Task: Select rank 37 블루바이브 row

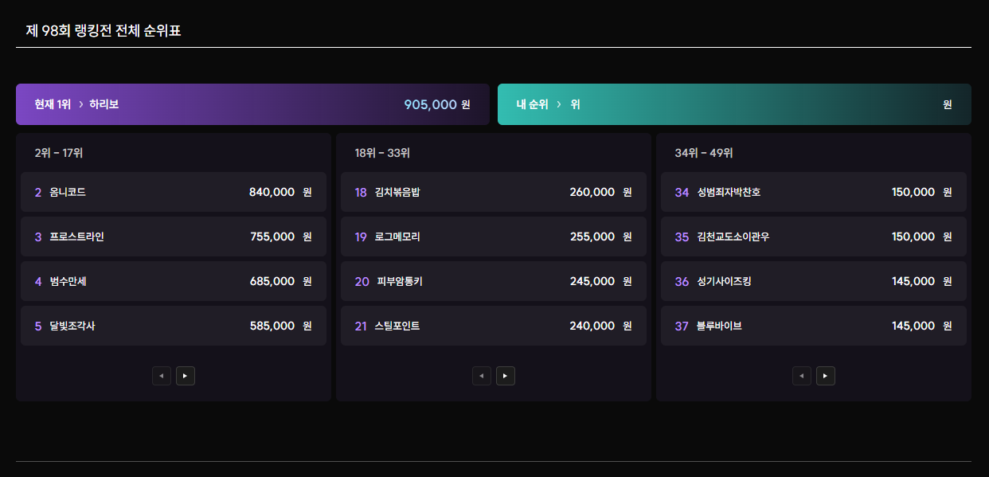Action: click(814, 326)
